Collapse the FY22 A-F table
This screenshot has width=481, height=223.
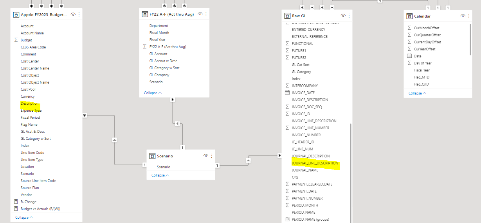click(x=153, y=93)
